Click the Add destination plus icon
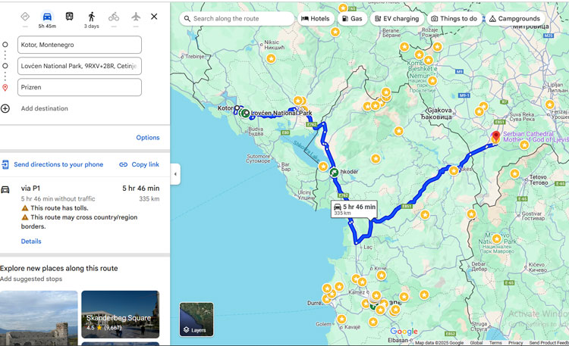The height and width of the screenshot is (346, 569). coord(5,108)
